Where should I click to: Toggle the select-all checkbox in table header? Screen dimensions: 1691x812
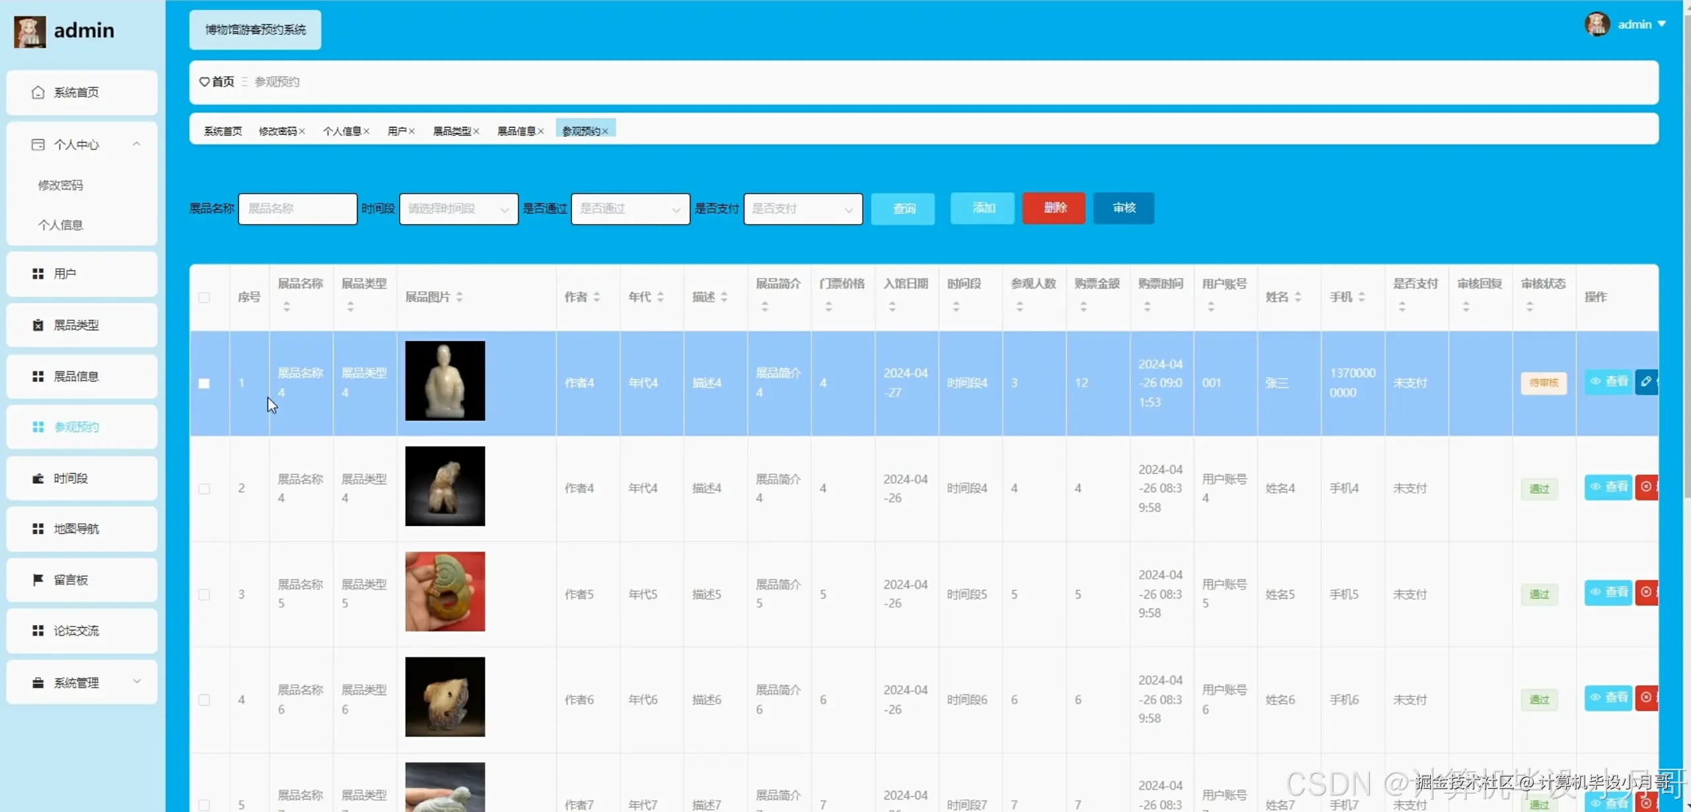204,297
